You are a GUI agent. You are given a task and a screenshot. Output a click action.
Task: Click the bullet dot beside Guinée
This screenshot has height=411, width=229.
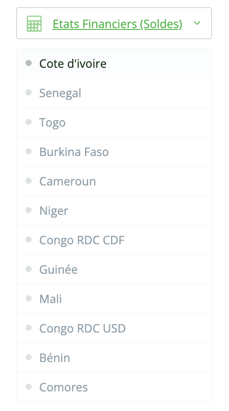[x=29, y=269]
